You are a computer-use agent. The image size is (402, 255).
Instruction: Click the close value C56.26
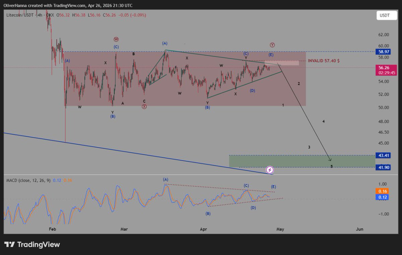click(x=109, y=15)
